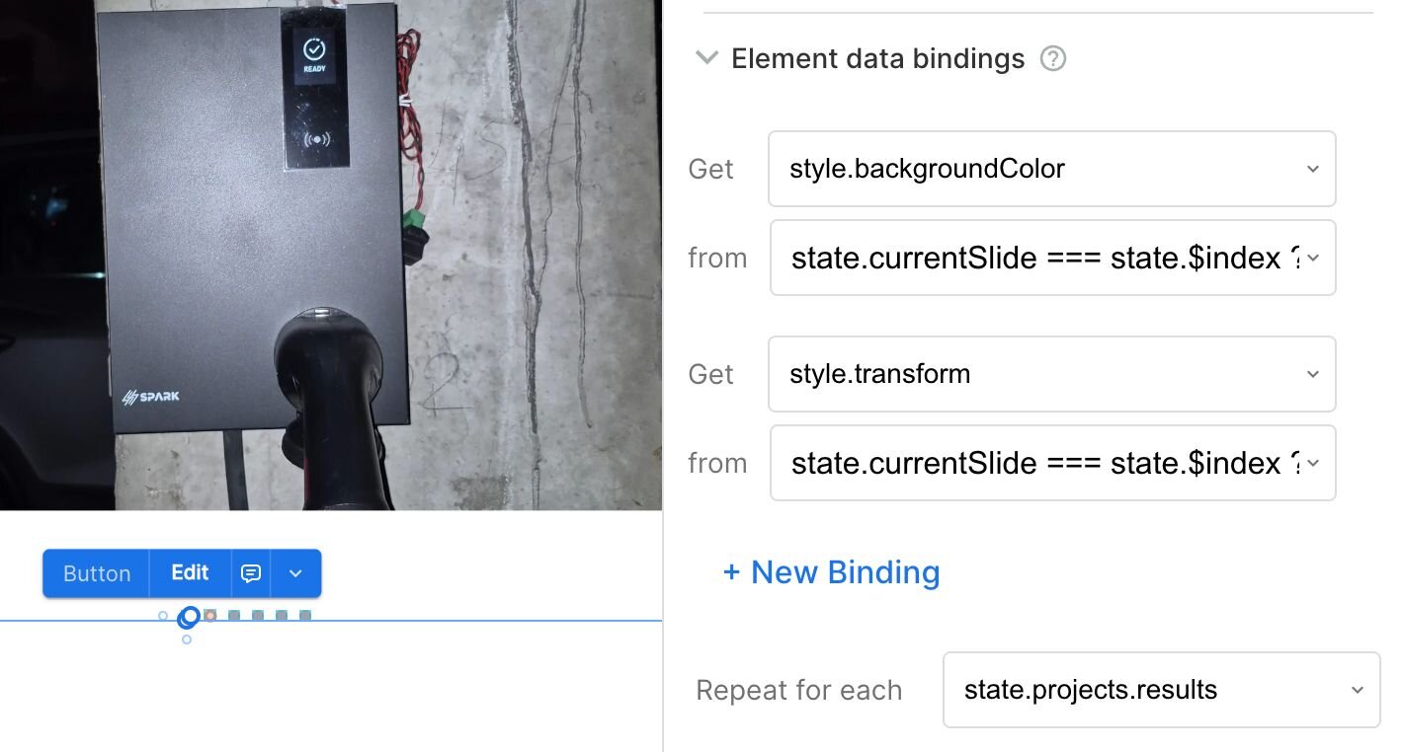Expand the element toolbar chevron menu
The width and height of the screenshot is (1403, 752).
point(295,573)
